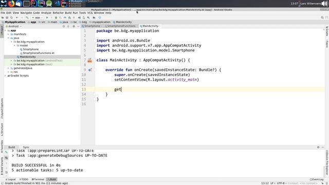Switch to the SmartphoneFunctions editor tab

(121, 26)
